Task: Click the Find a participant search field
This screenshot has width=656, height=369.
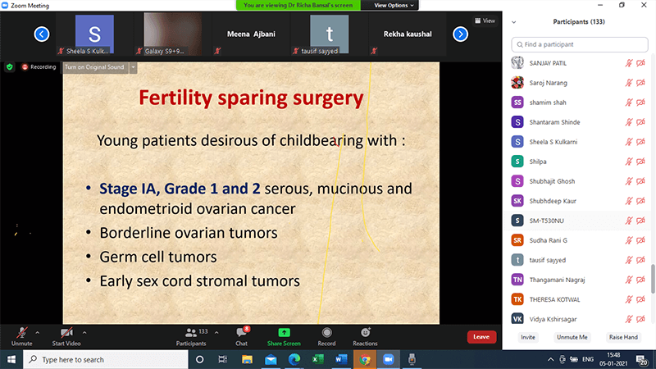Action: (579, 43)
